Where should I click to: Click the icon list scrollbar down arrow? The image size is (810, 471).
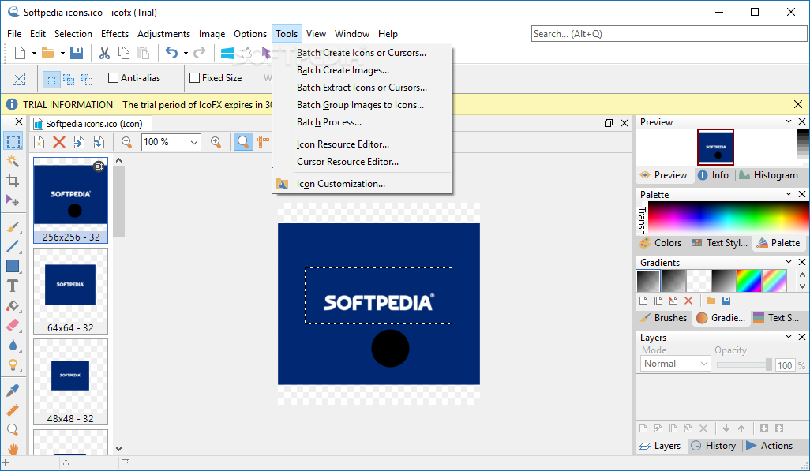tap(118, 449)
